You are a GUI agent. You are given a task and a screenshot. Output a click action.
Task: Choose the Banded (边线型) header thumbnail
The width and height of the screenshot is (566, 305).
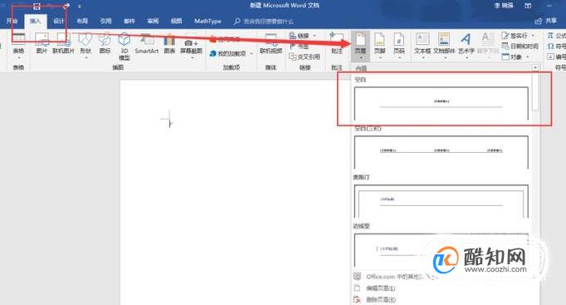442,250
